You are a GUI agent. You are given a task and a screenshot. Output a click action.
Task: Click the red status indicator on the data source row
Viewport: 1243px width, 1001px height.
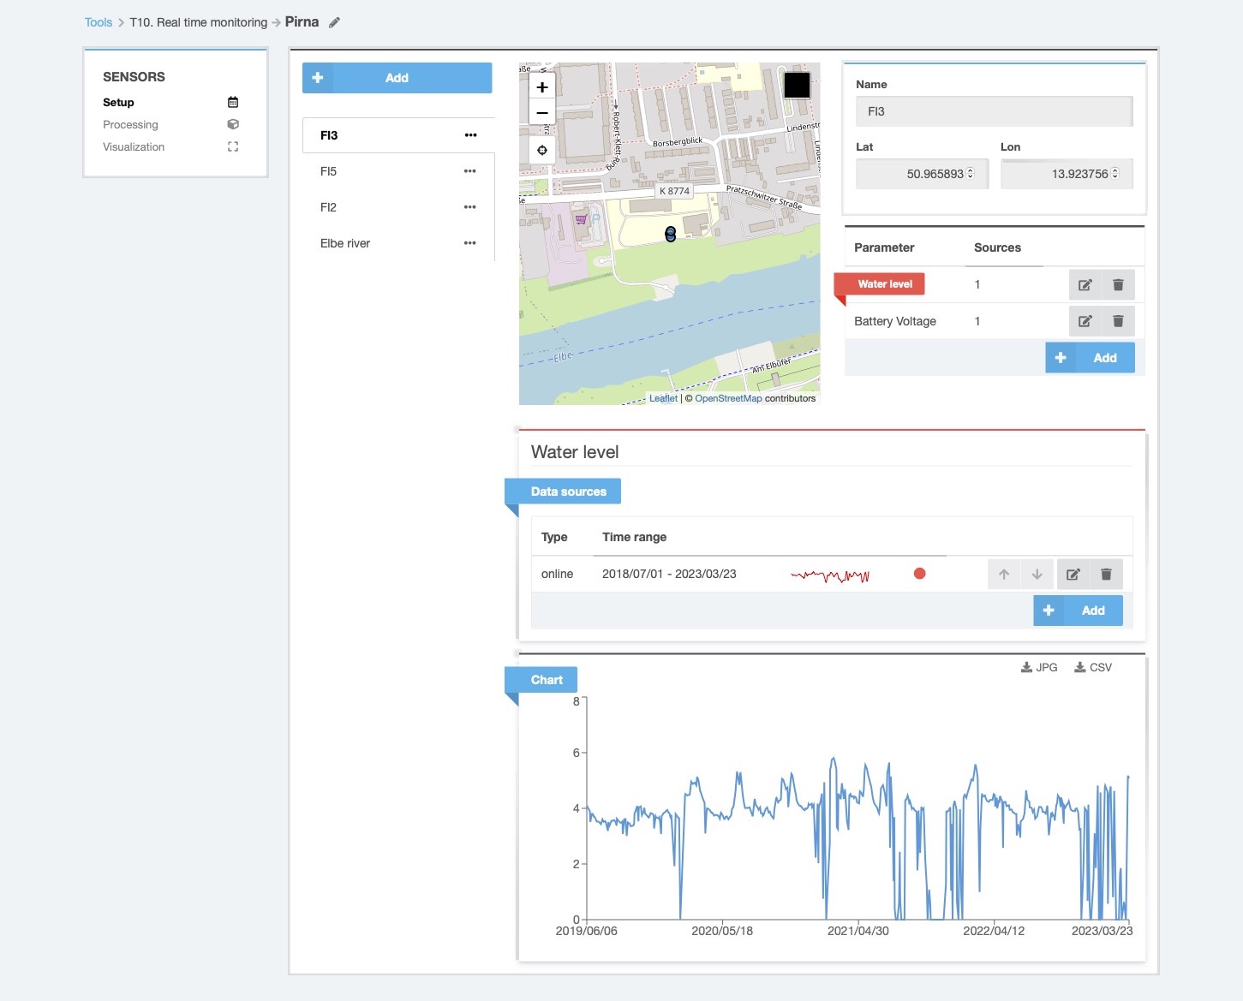click(x=919, y=574)
